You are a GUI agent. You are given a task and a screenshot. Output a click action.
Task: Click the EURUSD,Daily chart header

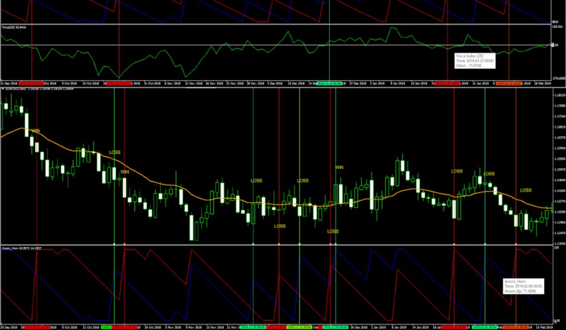click(38, 88)
